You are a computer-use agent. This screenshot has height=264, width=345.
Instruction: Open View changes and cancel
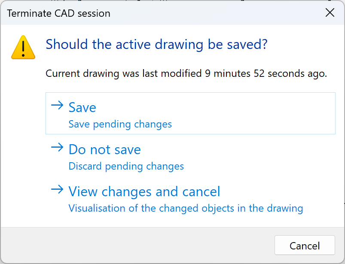tap(144, 192)
